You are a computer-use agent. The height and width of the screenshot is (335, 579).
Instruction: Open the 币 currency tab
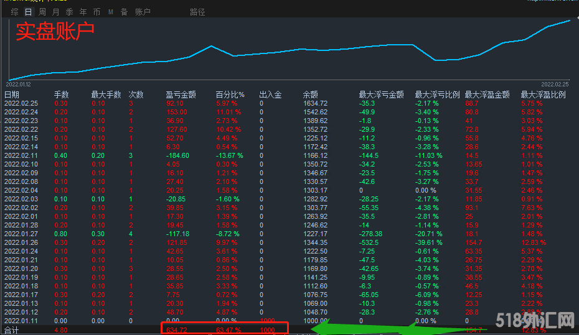click(96, 12)
